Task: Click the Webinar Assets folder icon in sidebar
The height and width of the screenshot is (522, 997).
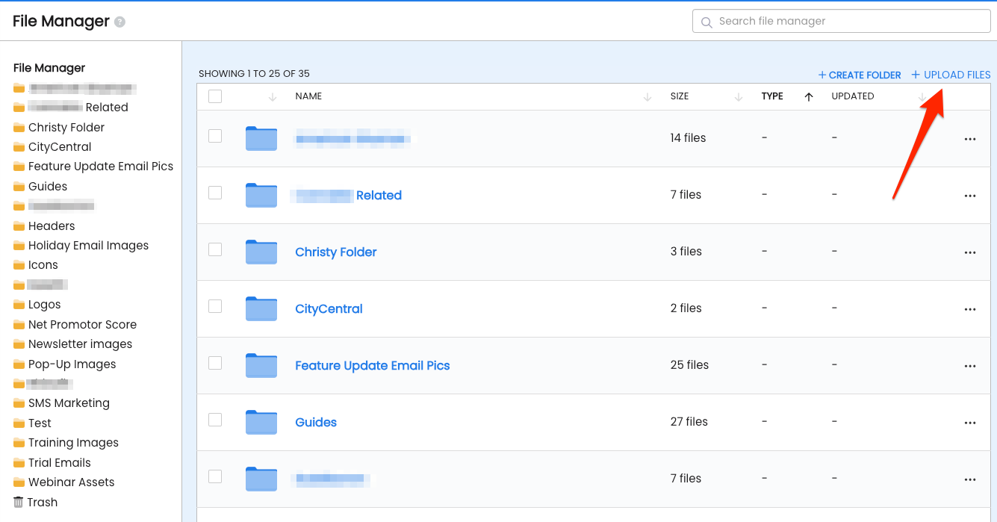Action: [19, 482]
